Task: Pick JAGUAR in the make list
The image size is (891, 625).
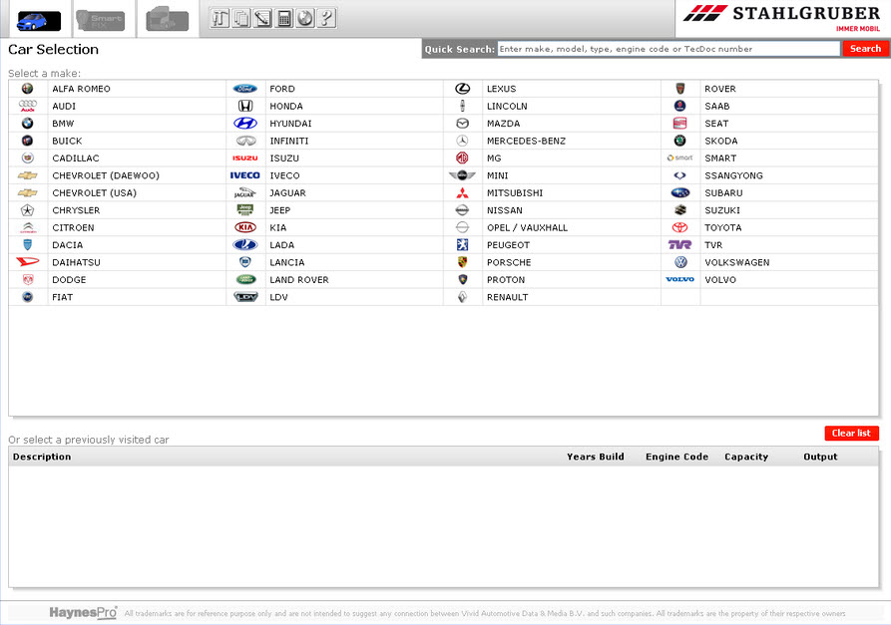Action: click(x=287, y=193)
